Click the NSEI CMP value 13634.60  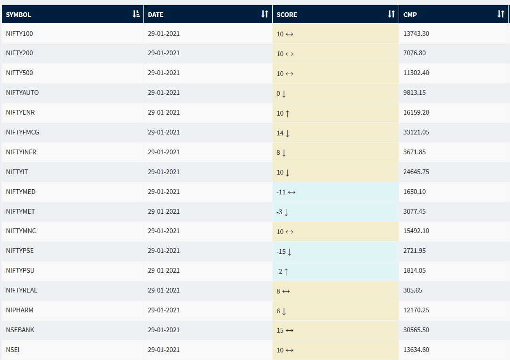pos(416,350)
